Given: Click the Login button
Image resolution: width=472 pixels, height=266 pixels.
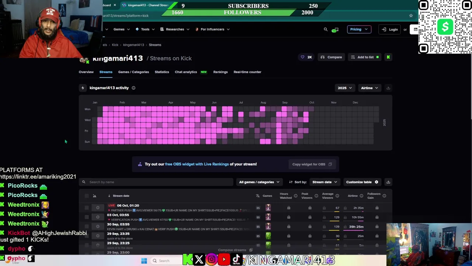Looking at the screenshot, I should pos(390,30).
